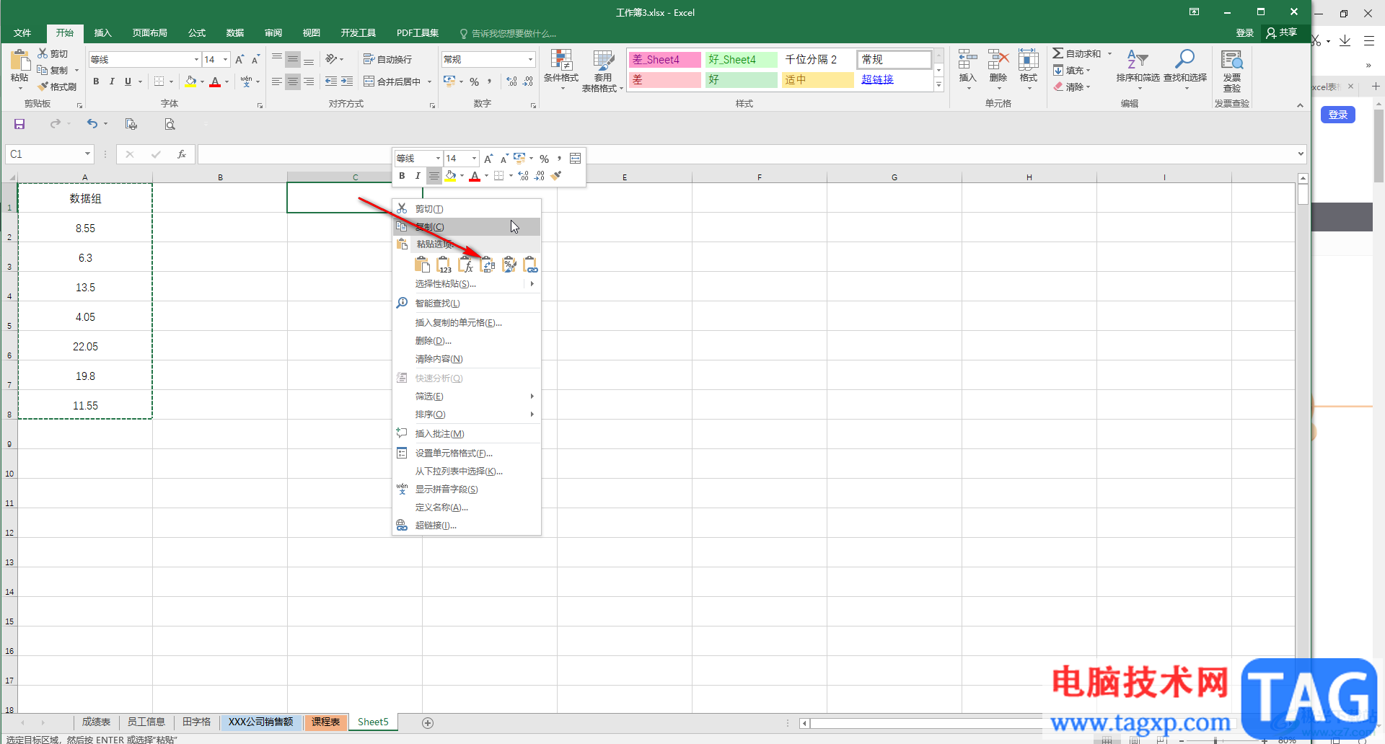Click in the formula bar input
Screen dimensions: 1385x744
pyautogui.click(x=747, y=154)
